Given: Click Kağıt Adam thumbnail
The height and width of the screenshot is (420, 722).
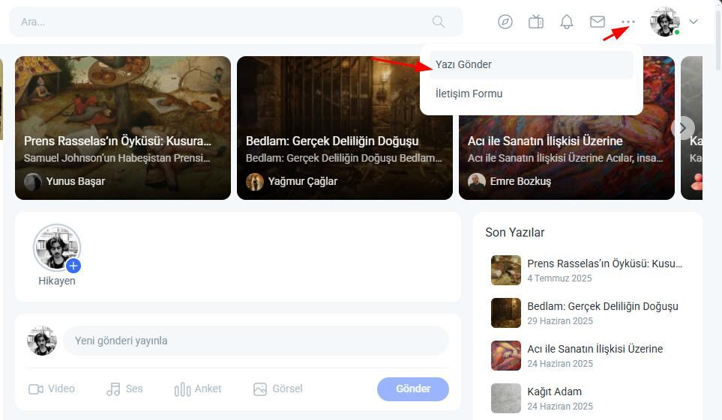Looking at the screenshot, I should 506,398.
